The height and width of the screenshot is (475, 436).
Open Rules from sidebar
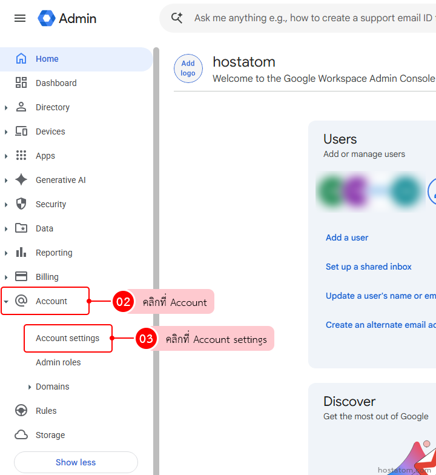(46, 411)
